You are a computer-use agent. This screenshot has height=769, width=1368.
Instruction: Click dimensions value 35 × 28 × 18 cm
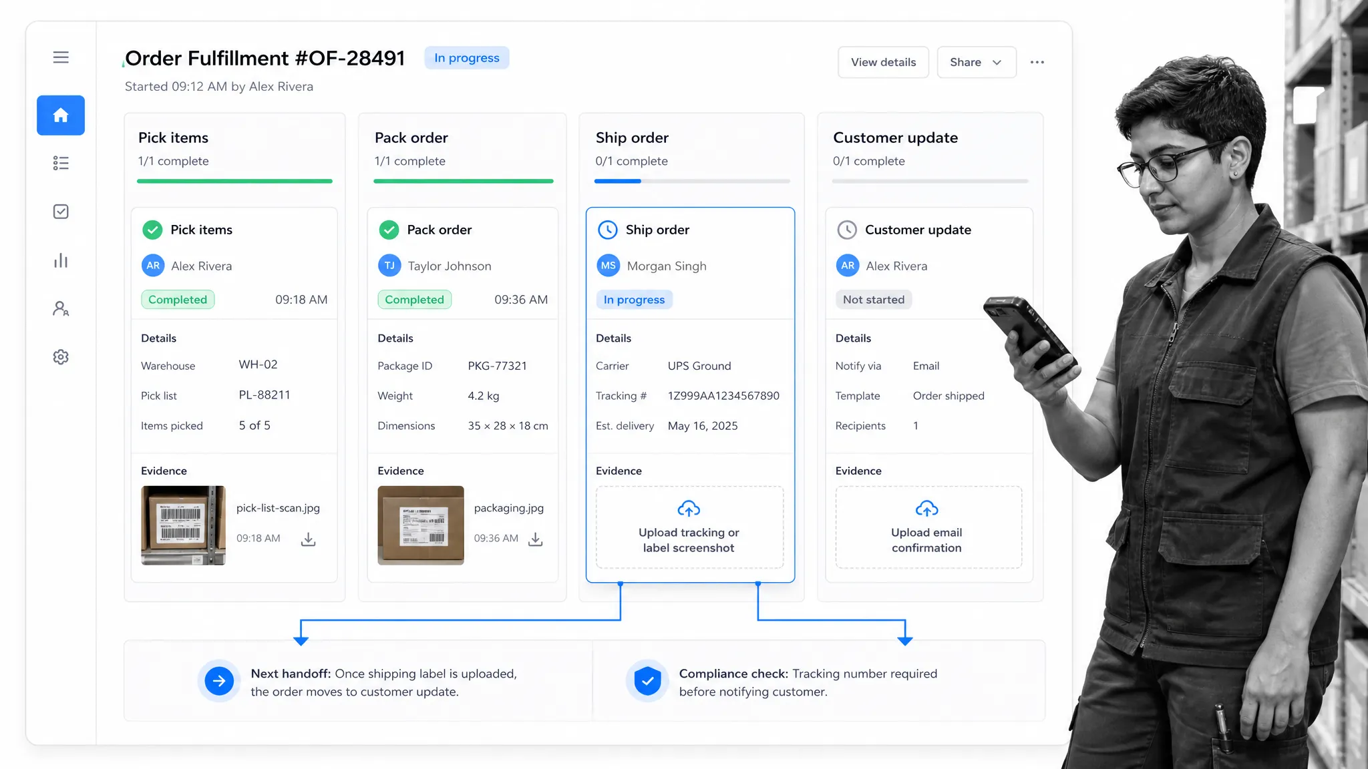click(508, 426)
